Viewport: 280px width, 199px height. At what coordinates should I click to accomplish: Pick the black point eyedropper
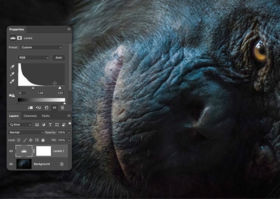[12, 67]
